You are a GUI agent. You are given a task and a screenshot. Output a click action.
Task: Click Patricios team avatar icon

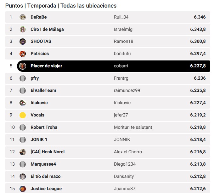pos(23,54)
